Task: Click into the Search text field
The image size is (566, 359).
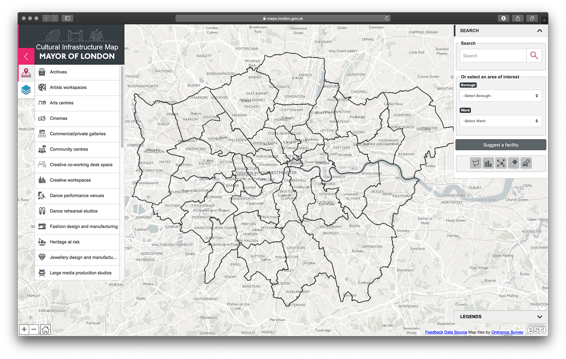Action: [x=492, y=56]
